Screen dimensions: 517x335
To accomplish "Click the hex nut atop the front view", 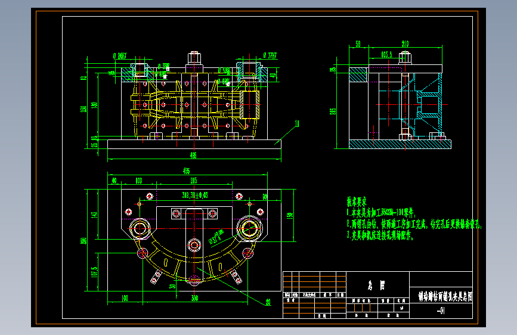I will 194,58.
